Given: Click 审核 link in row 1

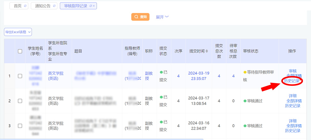Looking at the screenshot, I should click(x=293, y=71).
